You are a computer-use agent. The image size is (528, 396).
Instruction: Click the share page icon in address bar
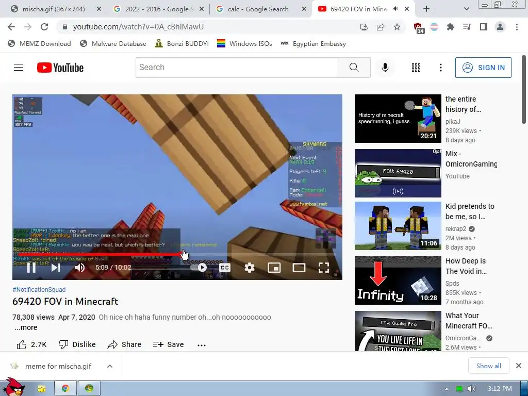pyautogui.click(x=381, y=27)
